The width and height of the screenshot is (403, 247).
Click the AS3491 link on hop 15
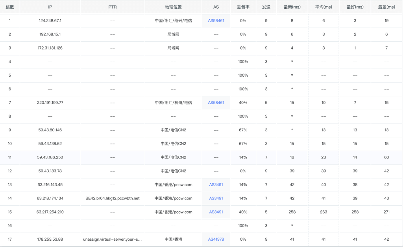tap(216, 212)
